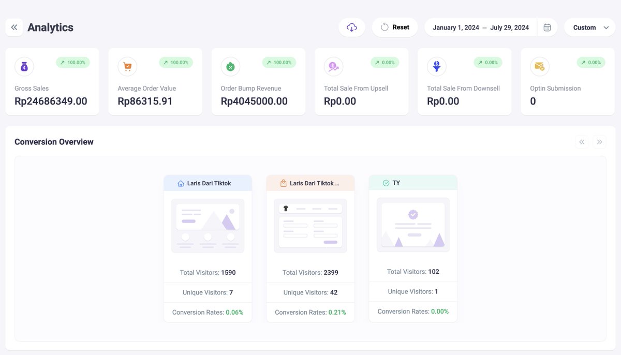This screenshot has height=355, width=621.
Task: Open the Custom date range dropdown
Action: tap(590, 27)
